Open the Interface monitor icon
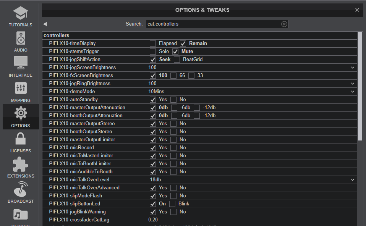The height and width of the screenshot is (226, 366). pyautogui.click(x=21, y=63)
